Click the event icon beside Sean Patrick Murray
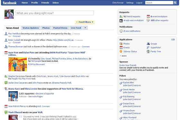Image resolution: width=180 pixels, height=120 pixels. 6,106
